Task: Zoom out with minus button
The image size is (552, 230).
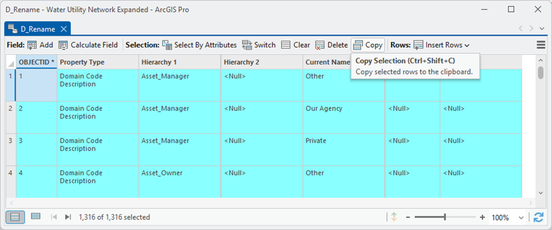Action: point(408,218)
